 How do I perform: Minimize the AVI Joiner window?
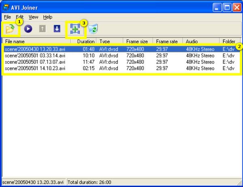pos(217,7)
